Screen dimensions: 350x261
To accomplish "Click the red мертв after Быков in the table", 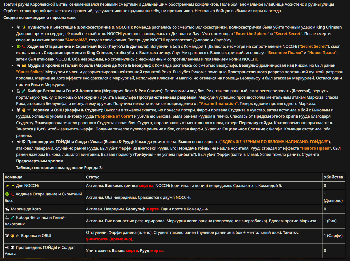I will pyautogui.click(x=131, y=251).
